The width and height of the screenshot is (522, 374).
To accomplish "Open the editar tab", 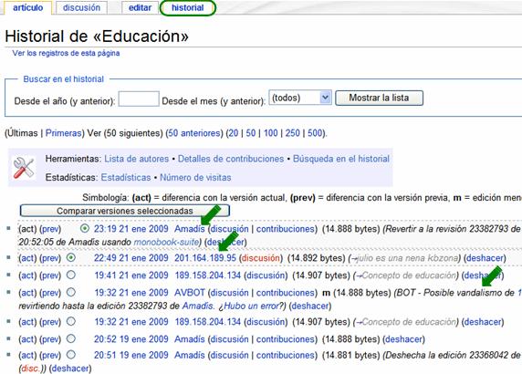I will coord(140,7).
